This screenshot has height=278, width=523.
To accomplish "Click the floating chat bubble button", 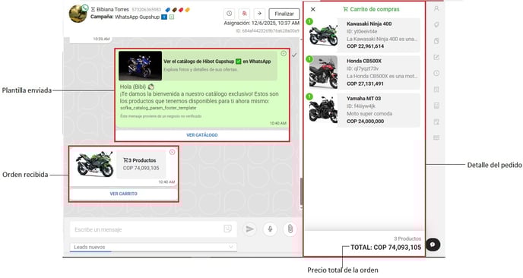I will (433, 245).
